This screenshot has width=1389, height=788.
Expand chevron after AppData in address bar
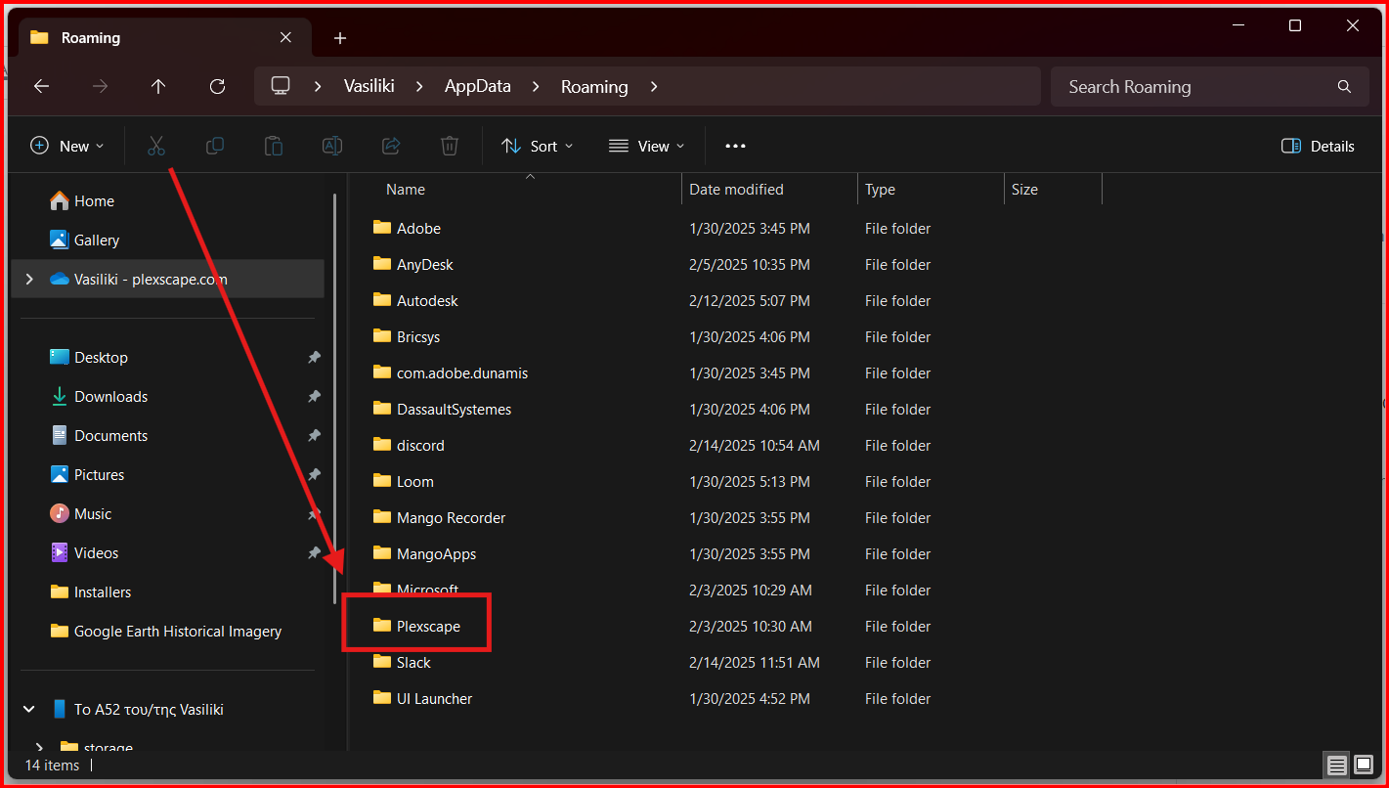[x=536, y=86]
